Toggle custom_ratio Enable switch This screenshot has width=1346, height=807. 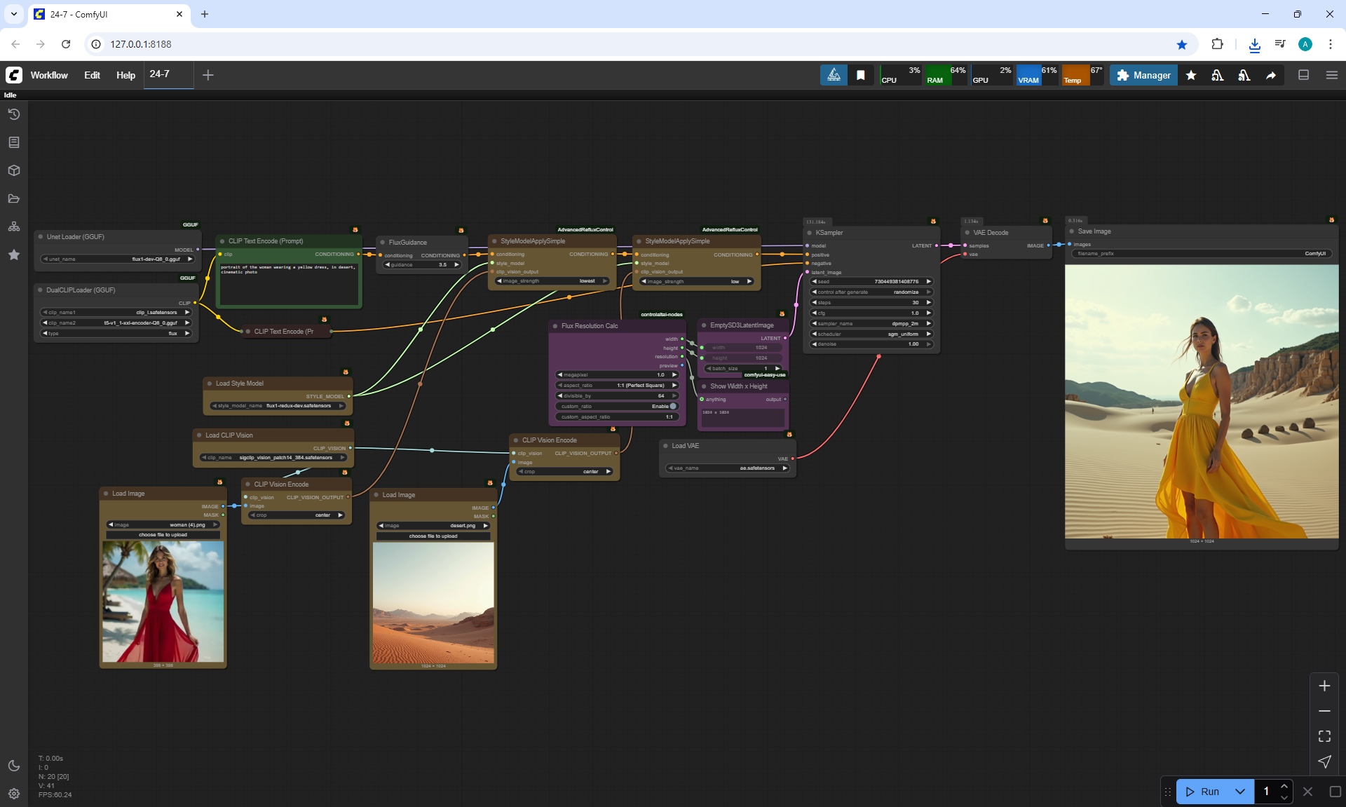672,406
